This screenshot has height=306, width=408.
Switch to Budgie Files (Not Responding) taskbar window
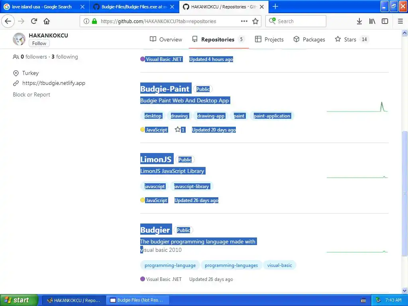pyautogui.click(x=137, y=300)
